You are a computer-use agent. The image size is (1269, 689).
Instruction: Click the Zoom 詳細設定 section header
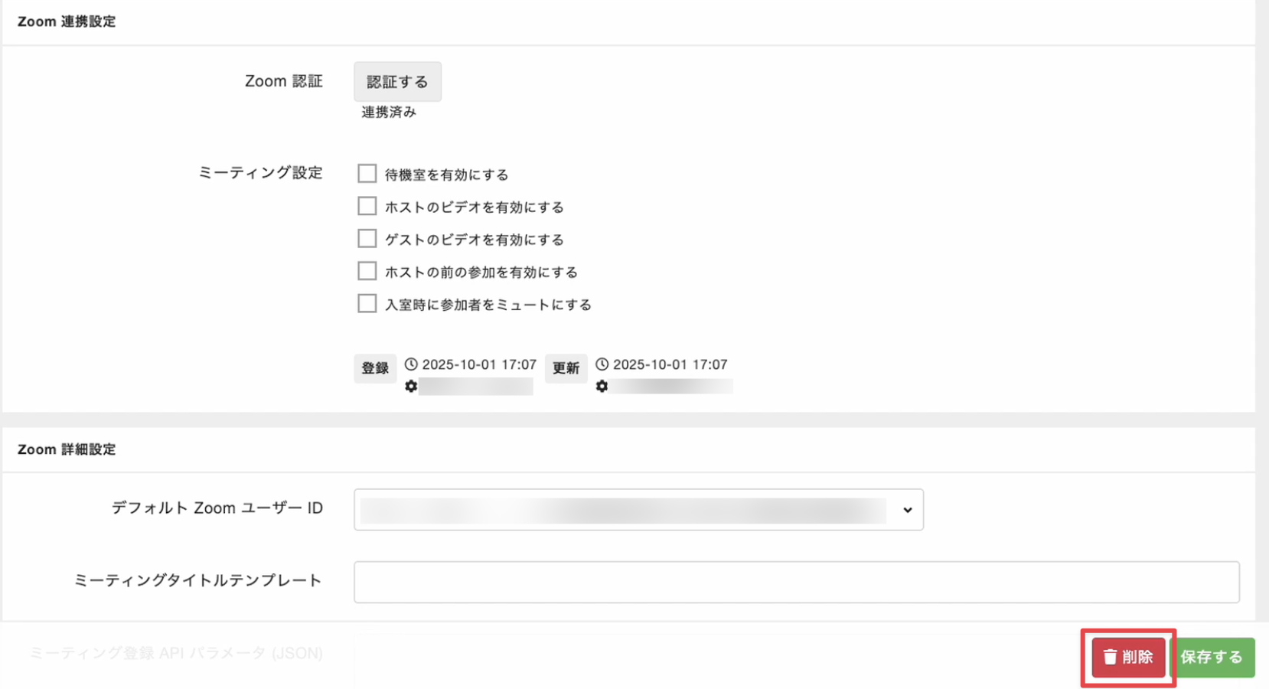coord(66,449)
